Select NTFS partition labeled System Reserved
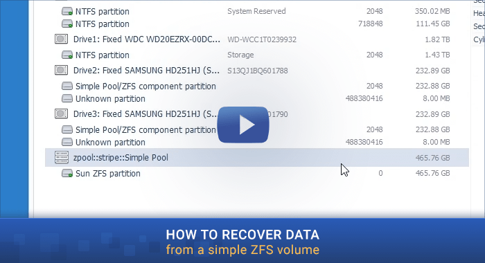 coord(257,12)
